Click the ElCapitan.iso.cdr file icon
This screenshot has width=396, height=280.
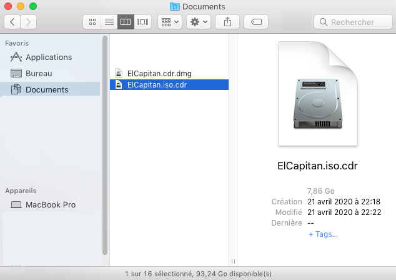click(x=119, y=84)
